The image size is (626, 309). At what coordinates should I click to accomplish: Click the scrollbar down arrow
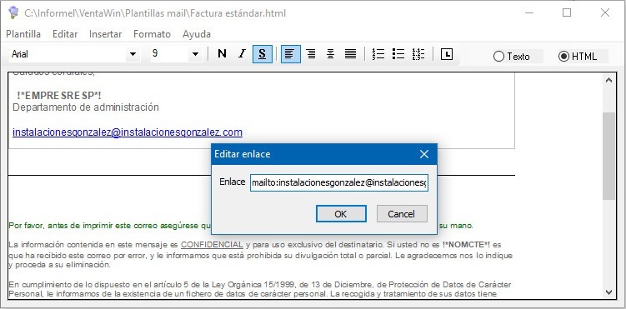[608, 292]
